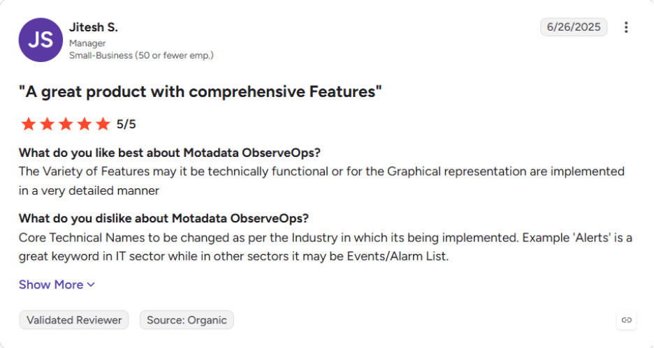This screenshot has width=654, height=348.
Task: Click the JS avatar circle
Action: [41, 40]
